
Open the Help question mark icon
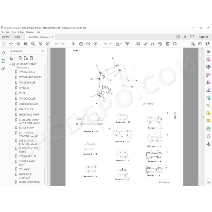[178, 37]
